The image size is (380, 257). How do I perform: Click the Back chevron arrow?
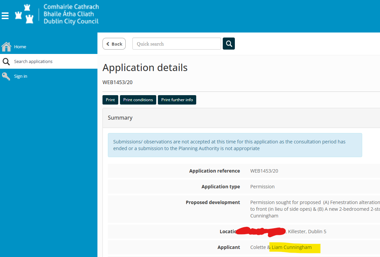108,44
